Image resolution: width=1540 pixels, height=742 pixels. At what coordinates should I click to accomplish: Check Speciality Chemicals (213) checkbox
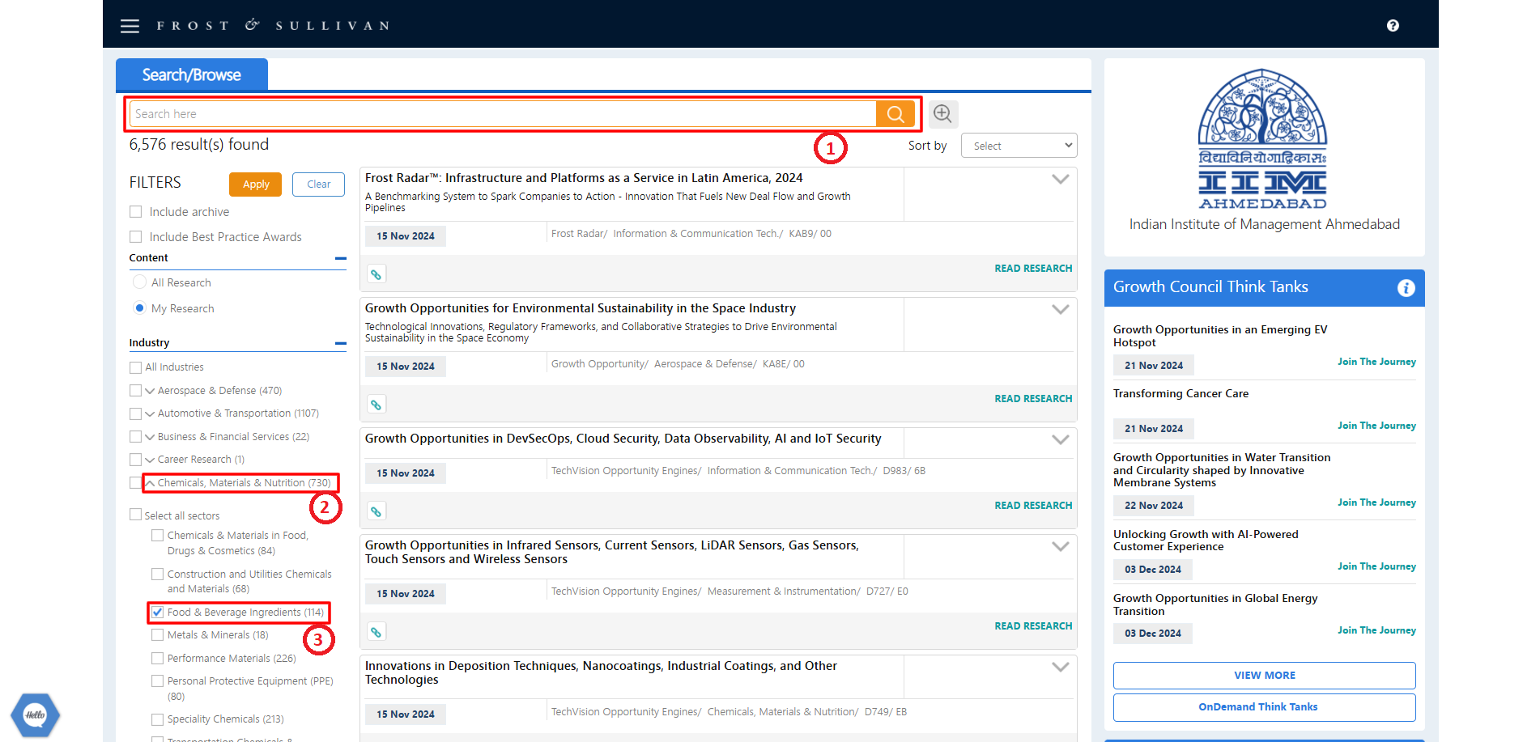(158, 719)
